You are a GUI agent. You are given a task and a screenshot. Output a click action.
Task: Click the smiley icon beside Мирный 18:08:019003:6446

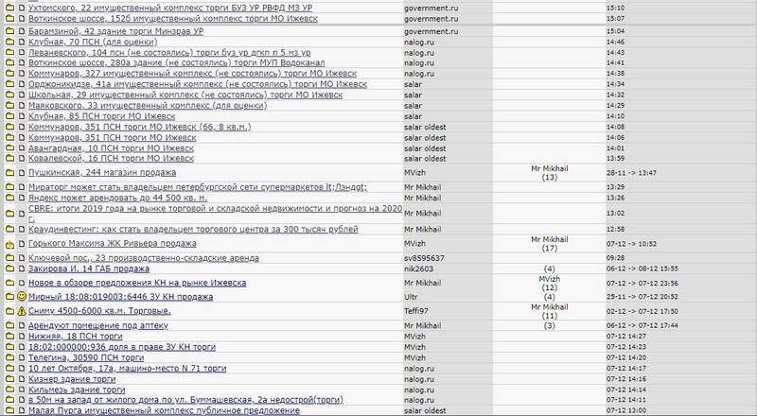(x=21, y=296)
